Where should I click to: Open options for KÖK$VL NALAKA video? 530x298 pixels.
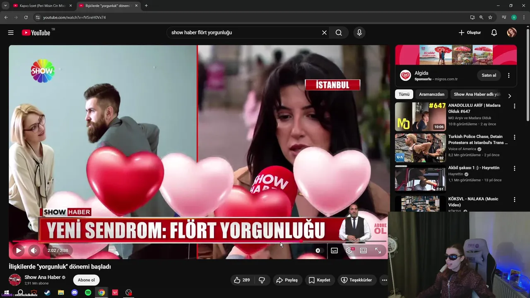pos(515,199)
